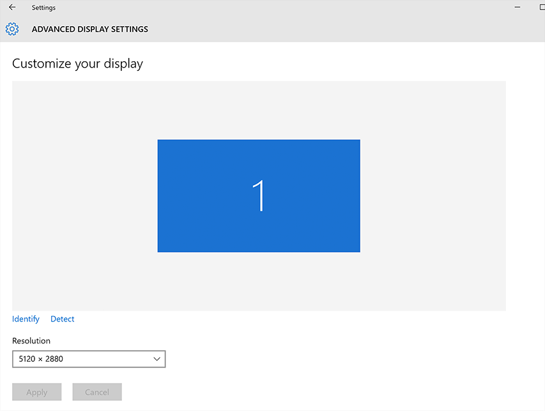545x411 pixels.
Task: Go back using the back arrow
Action: (12, 7)
